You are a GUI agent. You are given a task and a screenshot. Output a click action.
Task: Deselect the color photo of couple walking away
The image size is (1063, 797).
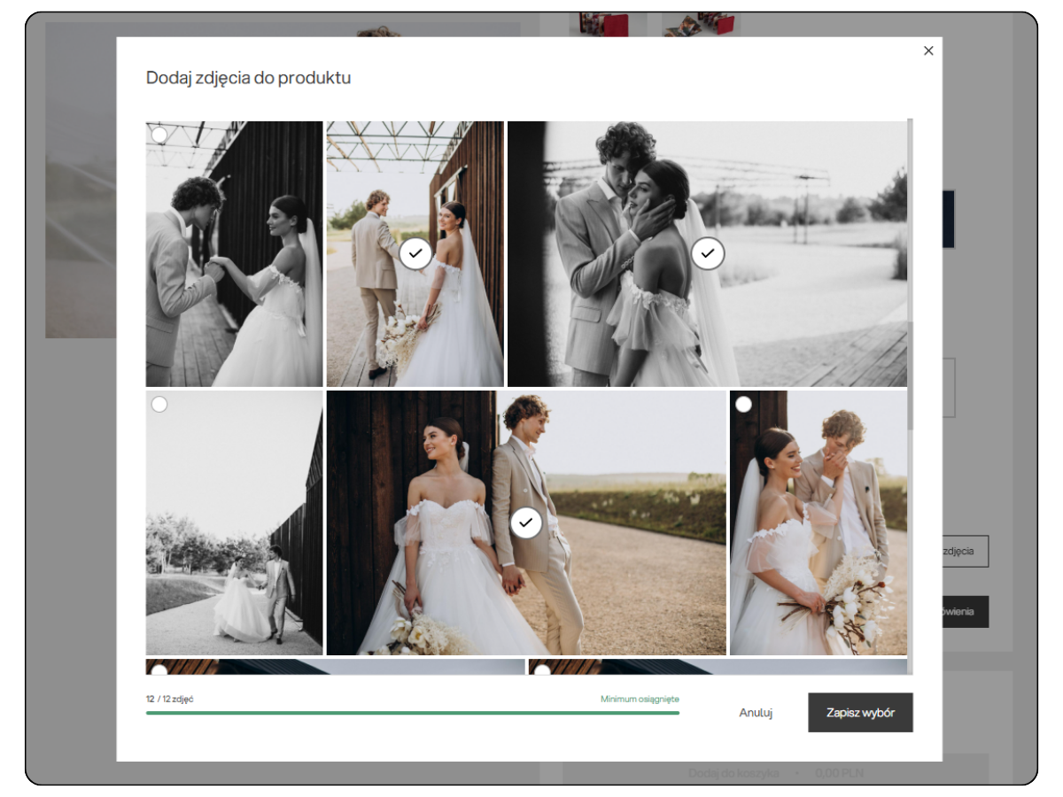tap(415, 254)
